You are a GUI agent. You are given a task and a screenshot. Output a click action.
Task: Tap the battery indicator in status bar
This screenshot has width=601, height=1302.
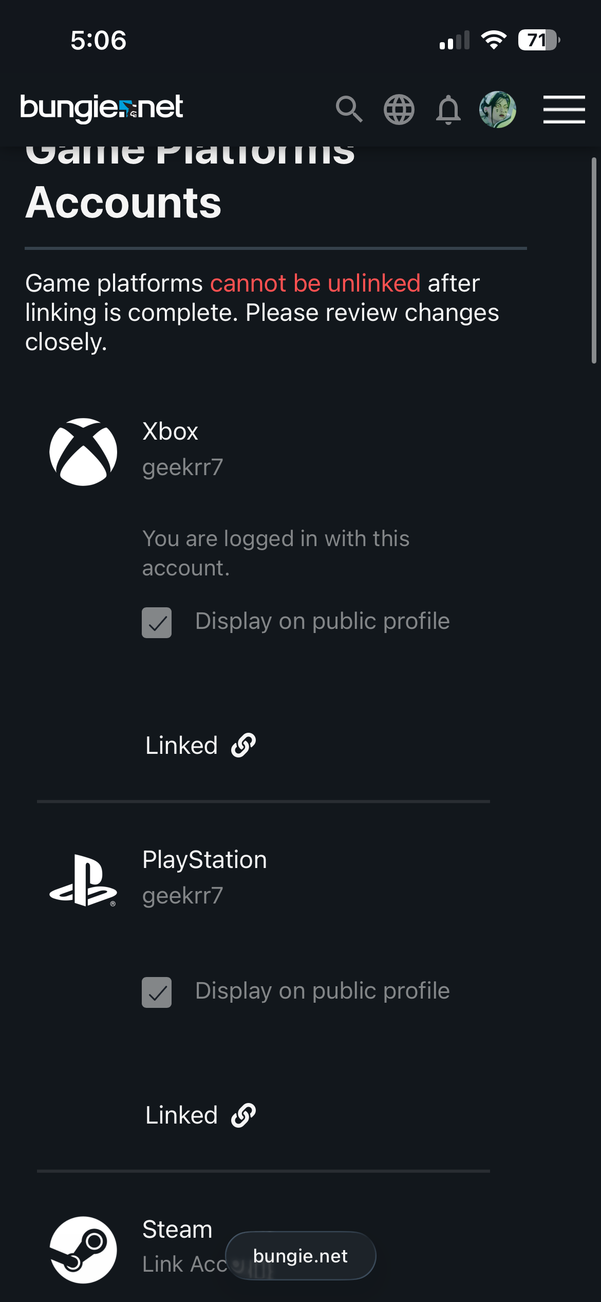(538, 40)
